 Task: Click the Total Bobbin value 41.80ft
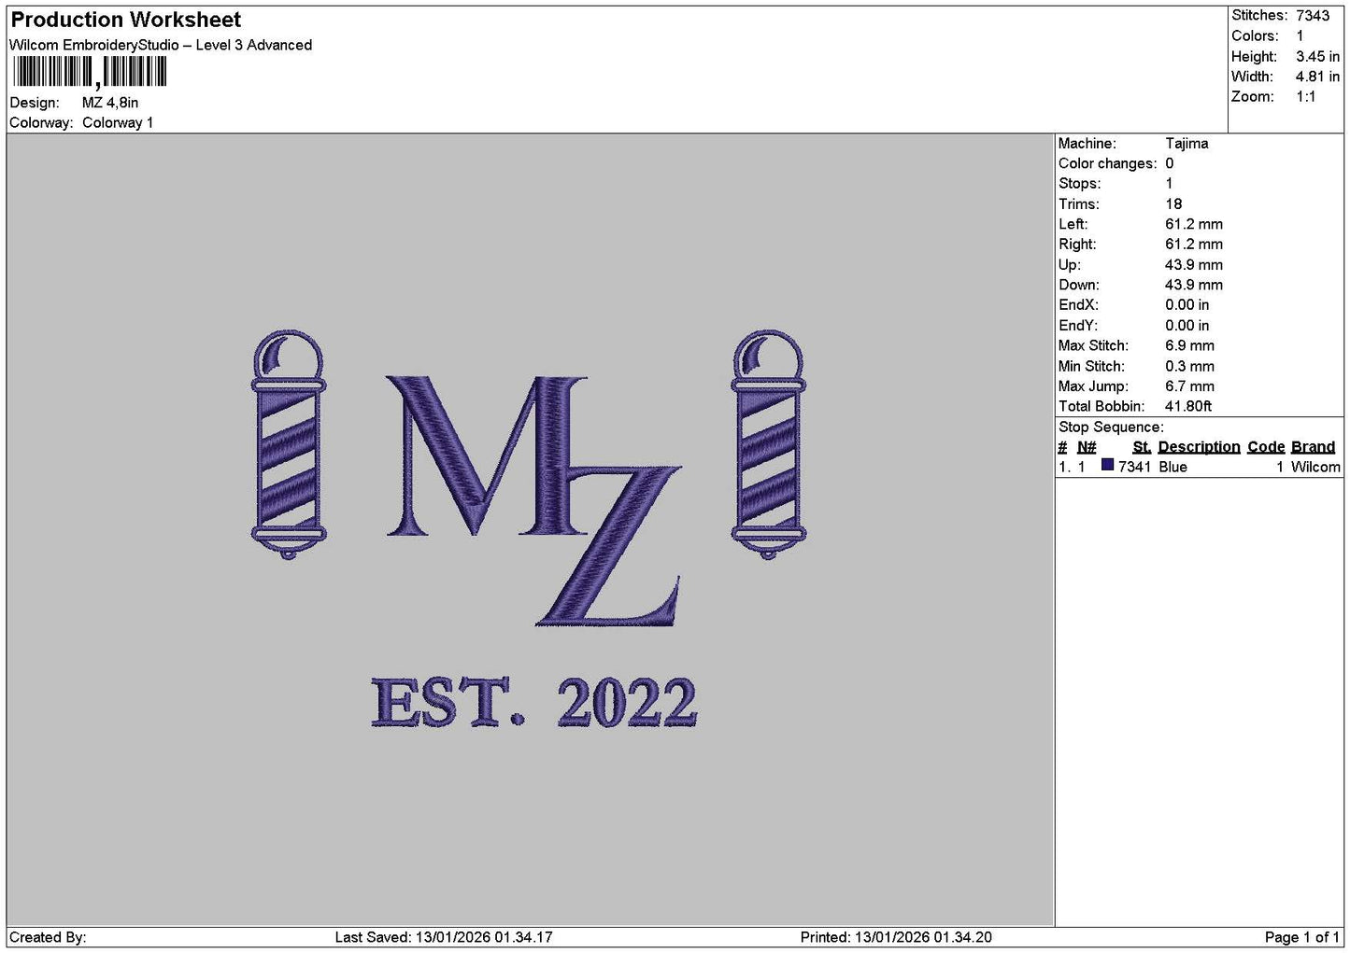click(x=1188, y=406)
